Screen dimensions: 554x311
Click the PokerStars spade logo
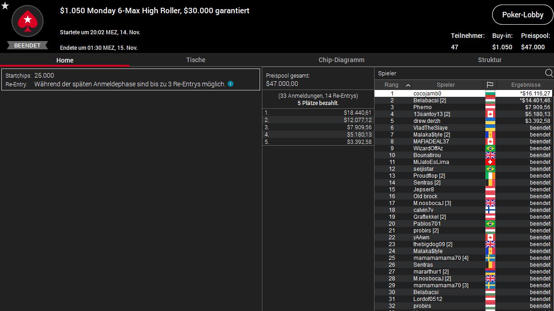[27, 21]
